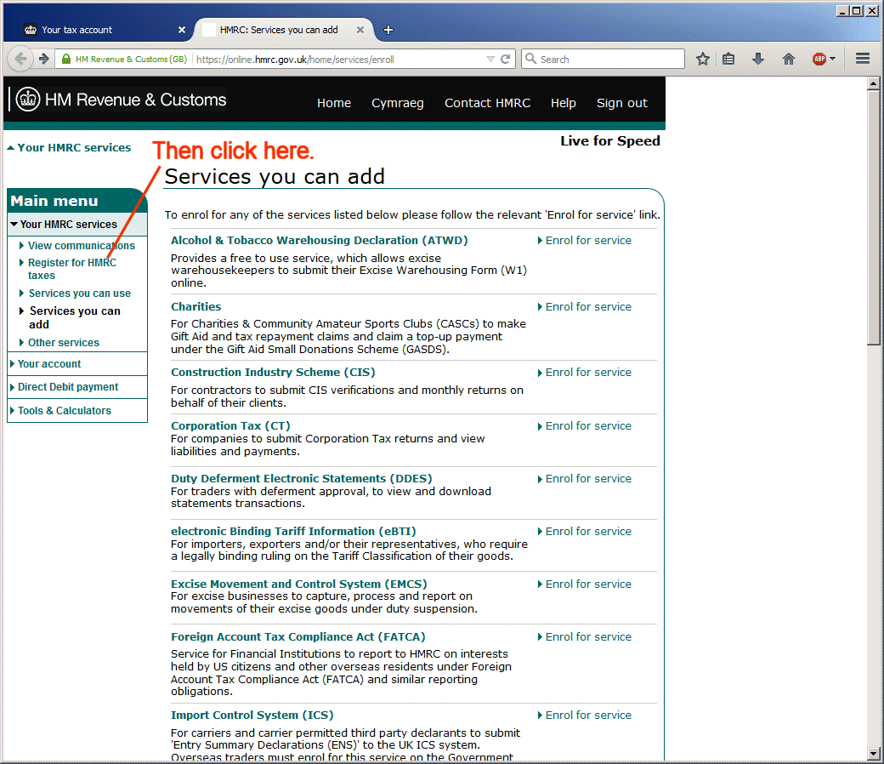Open the dropdown arrow next to ABP
Screen dimensions: 884x764
coord(833,59)
